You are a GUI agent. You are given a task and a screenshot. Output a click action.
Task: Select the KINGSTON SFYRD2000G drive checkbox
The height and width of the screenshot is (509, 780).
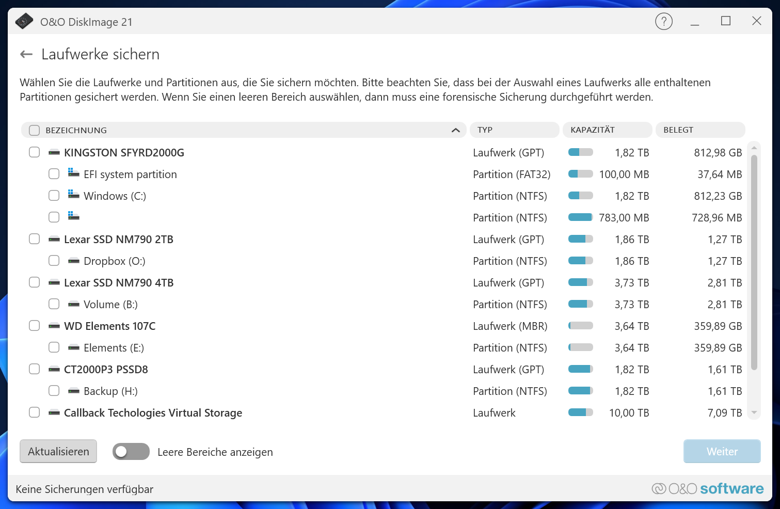pyautogui.click(x=34, y=152)
